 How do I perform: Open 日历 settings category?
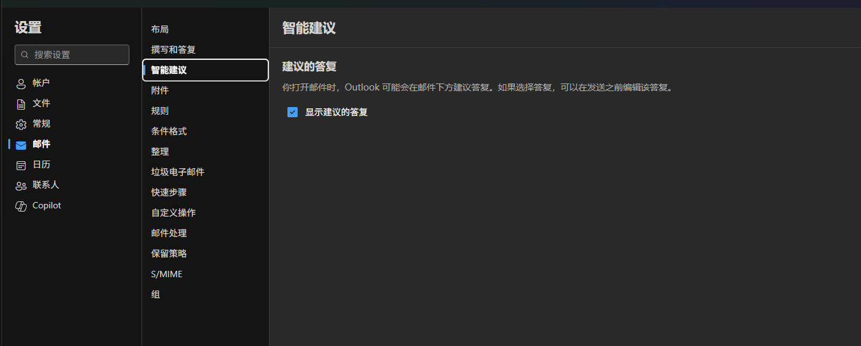click(x=71, y=164)
